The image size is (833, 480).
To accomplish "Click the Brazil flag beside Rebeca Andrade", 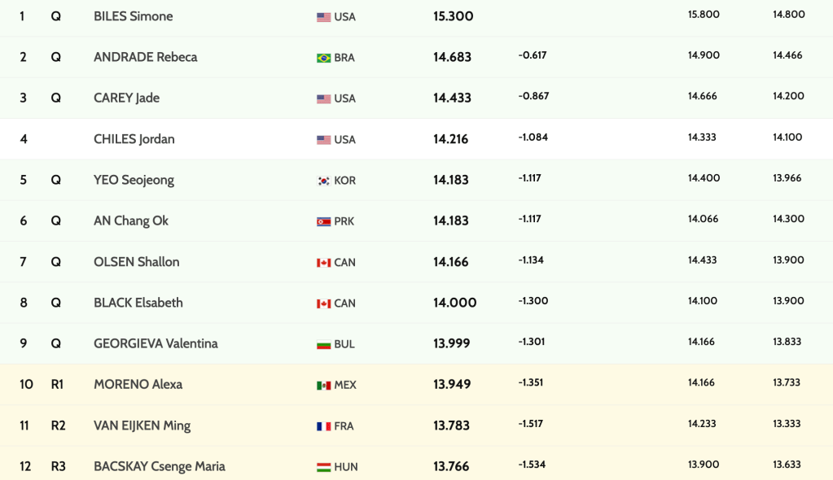I will tap(323, 58).
